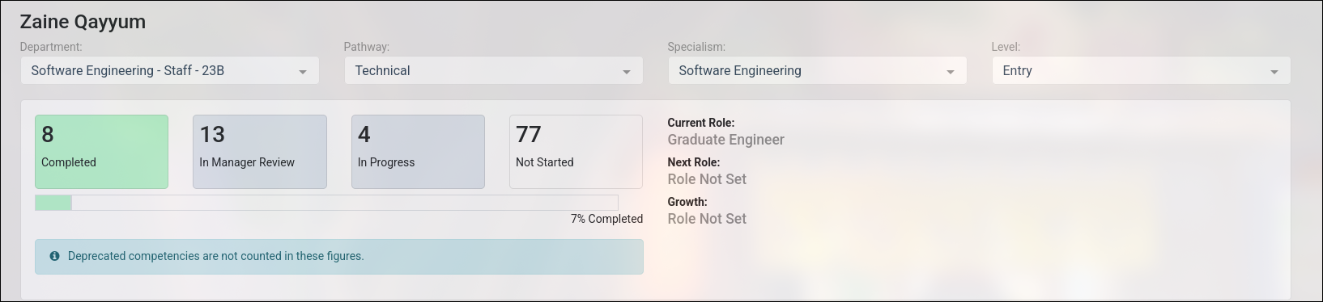The image size is (1323, 302).
Task: Click the Current Role label
Action: 700,123
